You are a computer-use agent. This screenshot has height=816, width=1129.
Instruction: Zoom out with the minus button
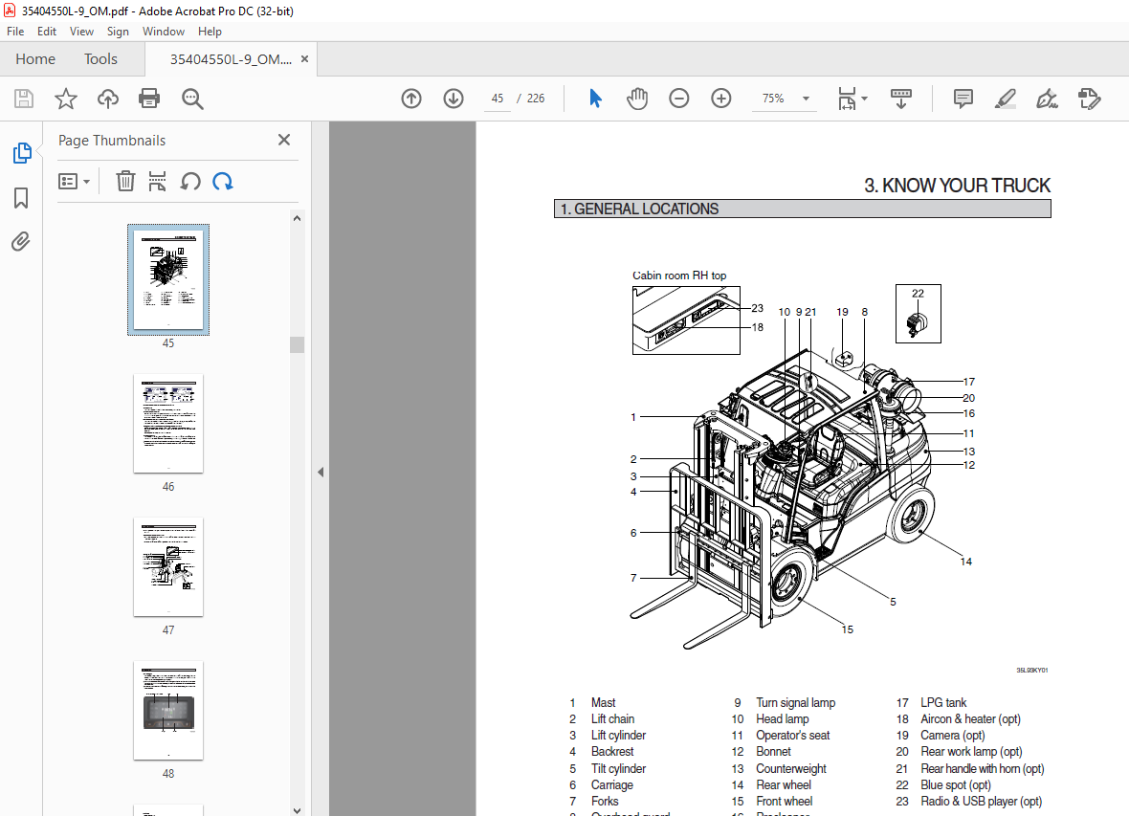[x=679, y=99]
